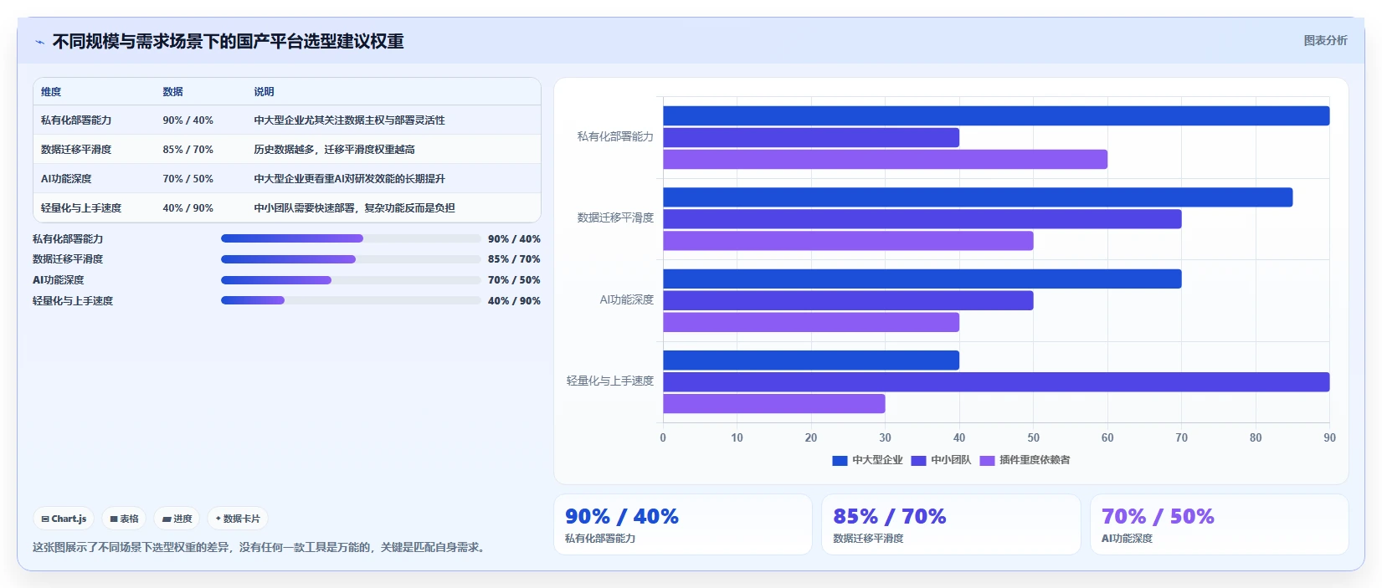Click the AI功能深度 middle bar reaching 50
This screenshot has width=1382, height=588.
pyautogui.click(x=848, y=301)
